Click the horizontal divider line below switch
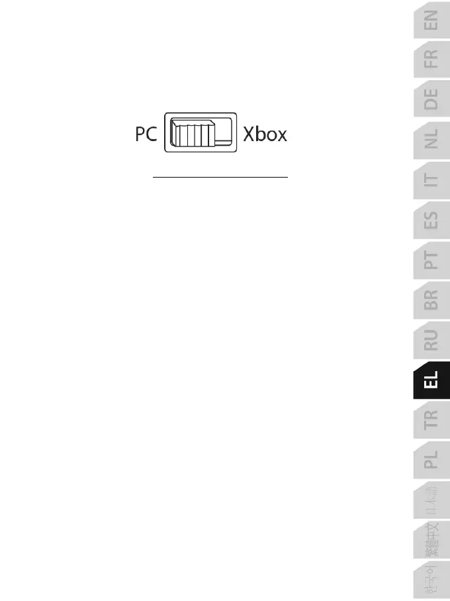This screenshot has width=450, height=601. [220, 177]
